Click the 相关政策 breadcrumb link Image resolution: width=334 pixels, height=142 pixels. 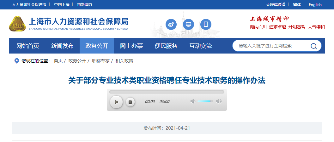pos(124,61)
